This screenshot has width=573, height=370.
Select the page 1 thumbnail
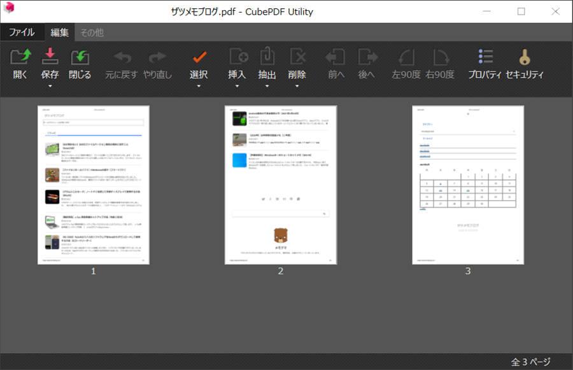pyautogui.click(x=94, y=185)
